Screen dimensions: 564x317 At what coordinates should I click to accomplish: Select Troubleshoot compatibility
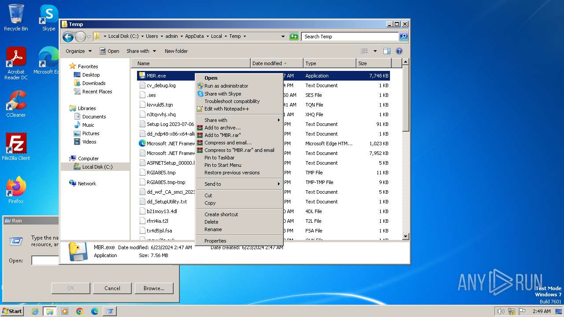[239, 101]
